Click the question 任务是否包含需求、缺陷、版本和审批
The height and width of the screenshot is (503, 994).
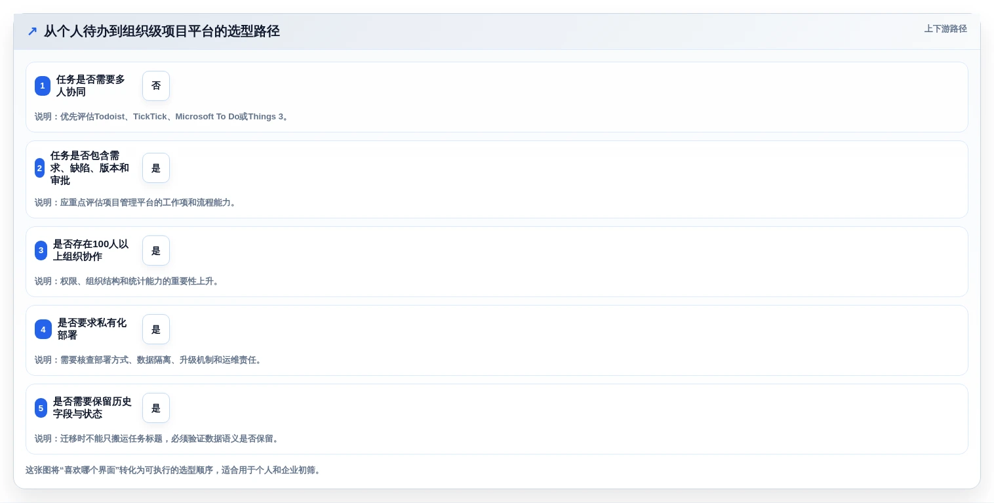tap(90, 168)
